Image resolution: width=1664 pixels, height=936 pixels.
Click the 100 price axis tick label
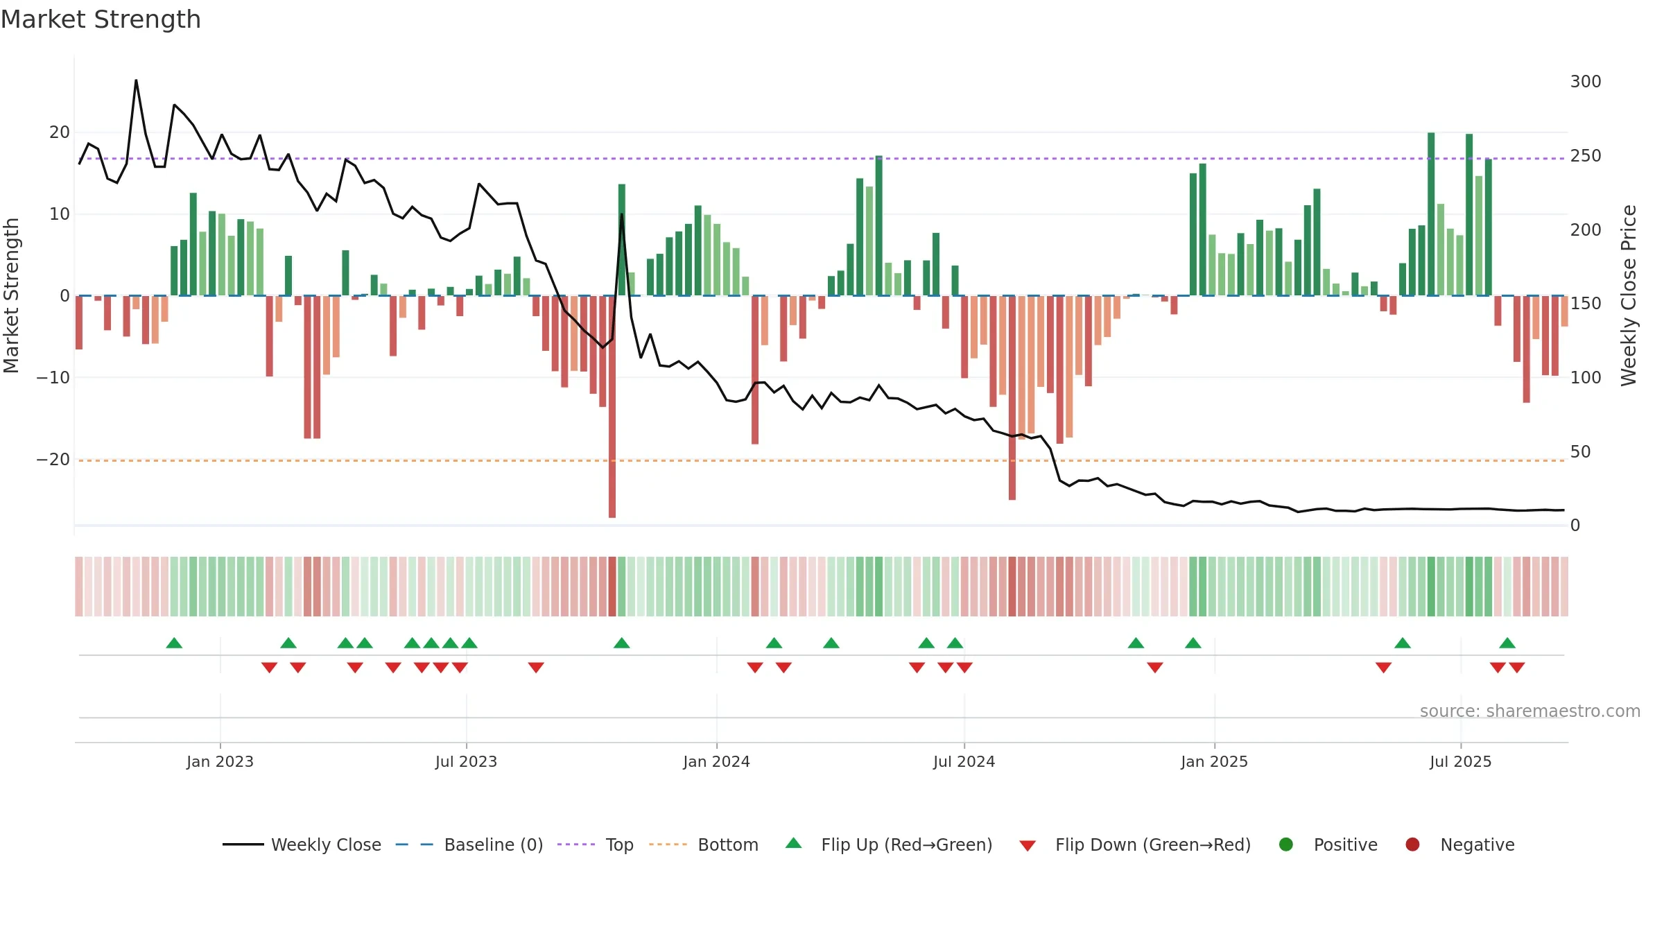coord(1586,378)
